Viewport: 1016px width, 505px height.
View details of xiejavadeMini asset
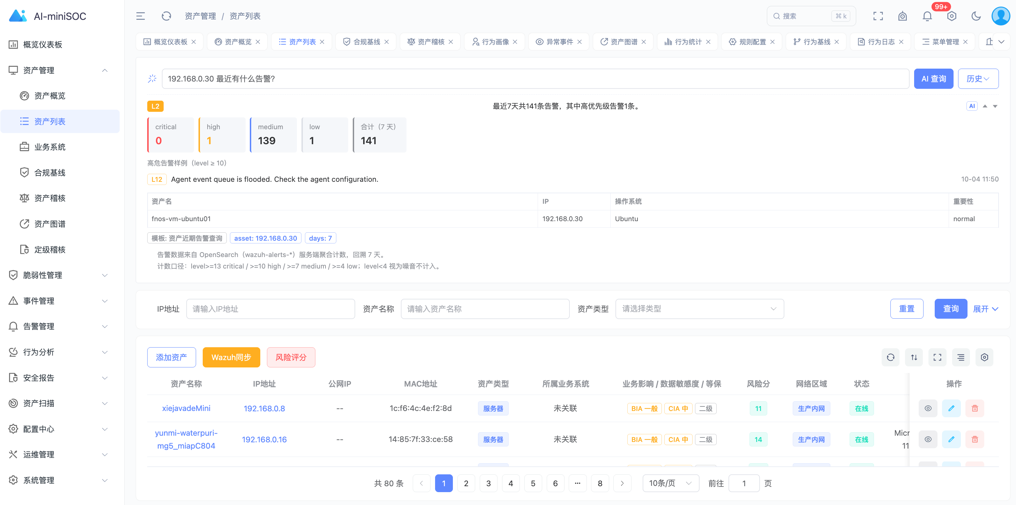pyautogui.click(x=928, y=408)
